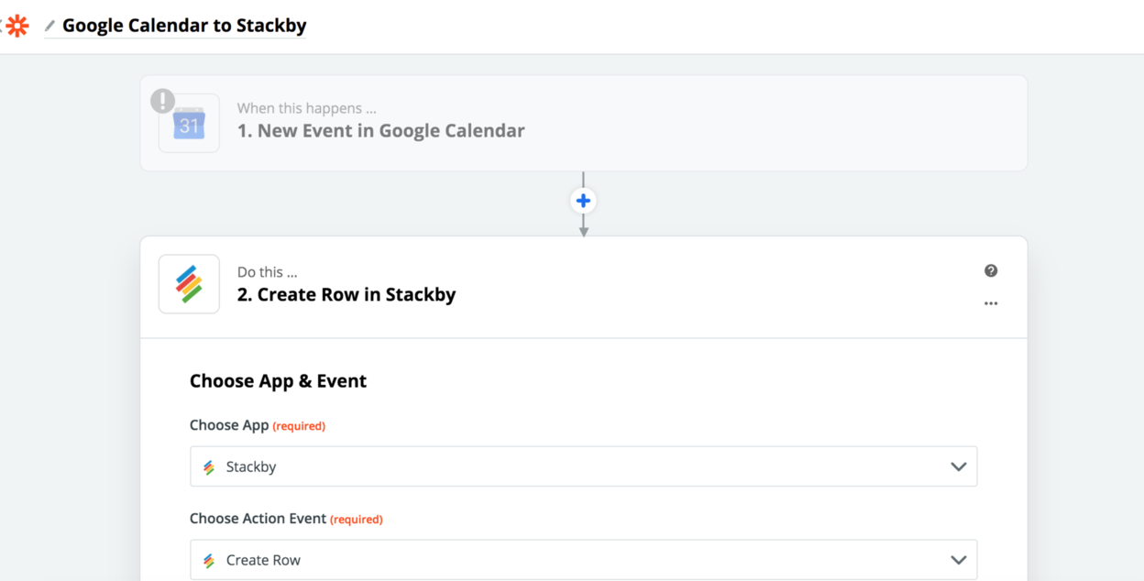Click the Google Calendar app icon
Viewport: 1144px width, 581px height.
[x=189, y=124]
